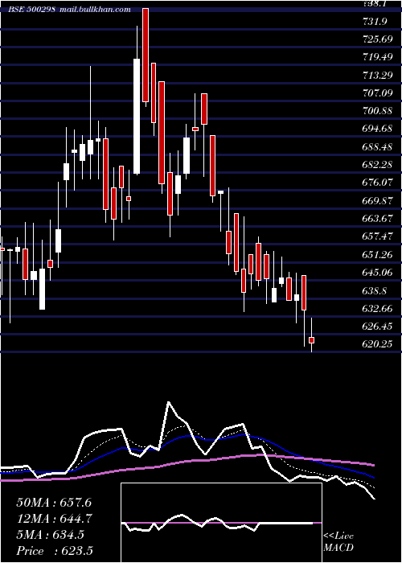Select the 620.25 price axis label

(377, 344)
